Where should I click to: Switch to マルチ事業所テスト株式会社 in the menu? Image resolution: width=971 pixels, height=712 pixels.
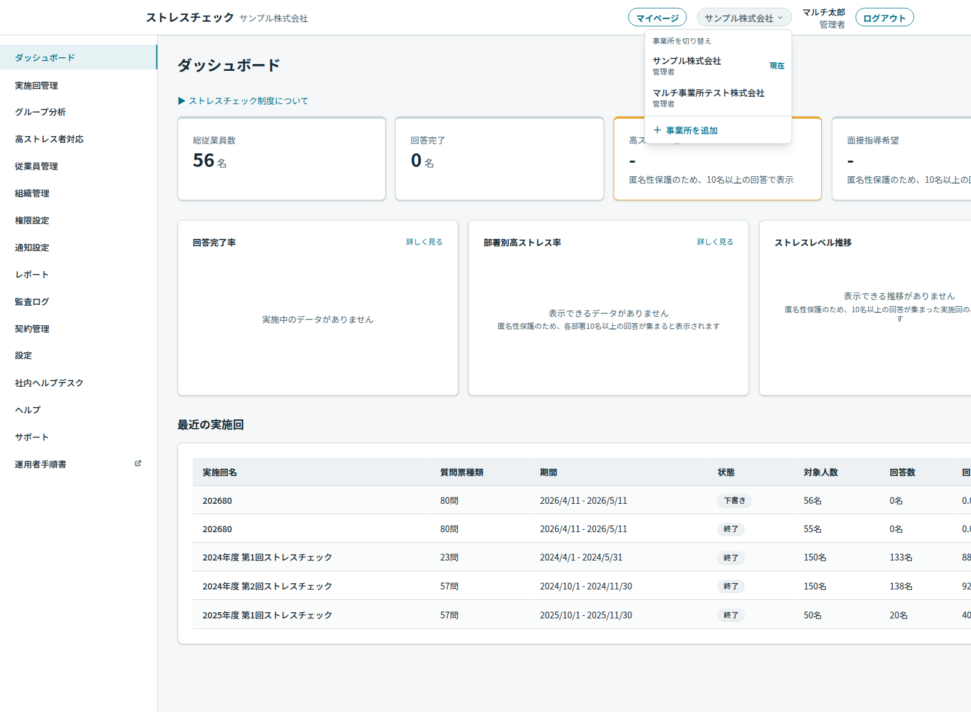pyautogui.click(x=718, y=97)
